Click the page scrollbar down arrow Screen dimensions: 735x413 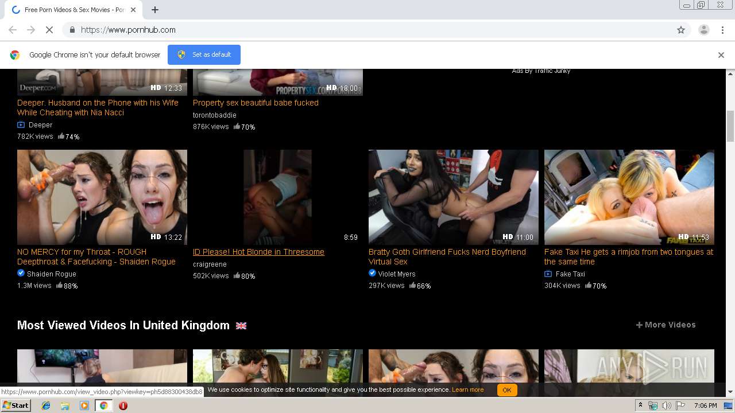pos(730,392)
